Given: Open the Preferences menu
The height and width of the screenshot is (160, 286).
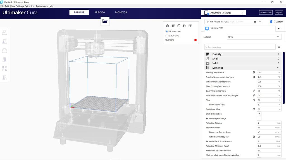Looking at the screenshot, I should (42, 6).
